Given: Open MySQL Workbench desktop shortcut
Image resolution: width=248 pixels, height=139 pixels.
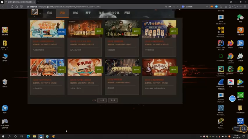Looking at the screenshot, I should tap(221, 111).
